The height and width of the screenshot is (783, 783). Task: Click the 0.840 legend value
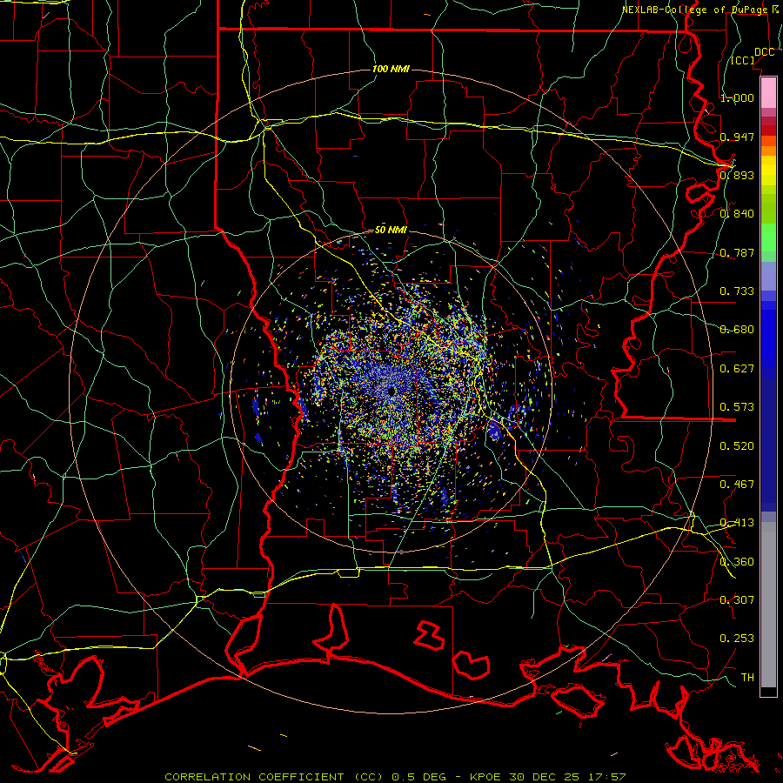(x=737, y=214)
